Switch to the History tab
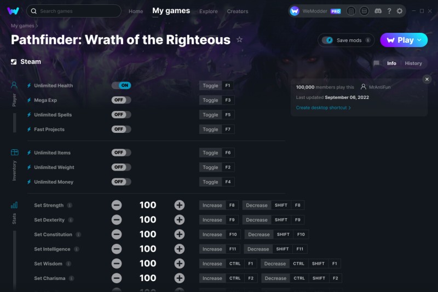Image resolution: width=438 pixels, height=292 pixels. tap(413, 63)
